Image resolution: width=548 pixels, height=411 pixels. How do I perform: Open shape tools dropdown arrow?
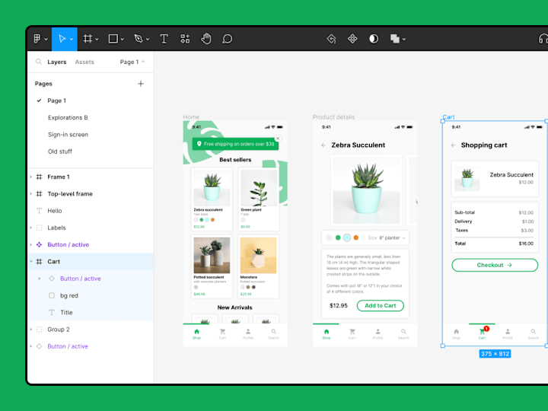[123, 39]
